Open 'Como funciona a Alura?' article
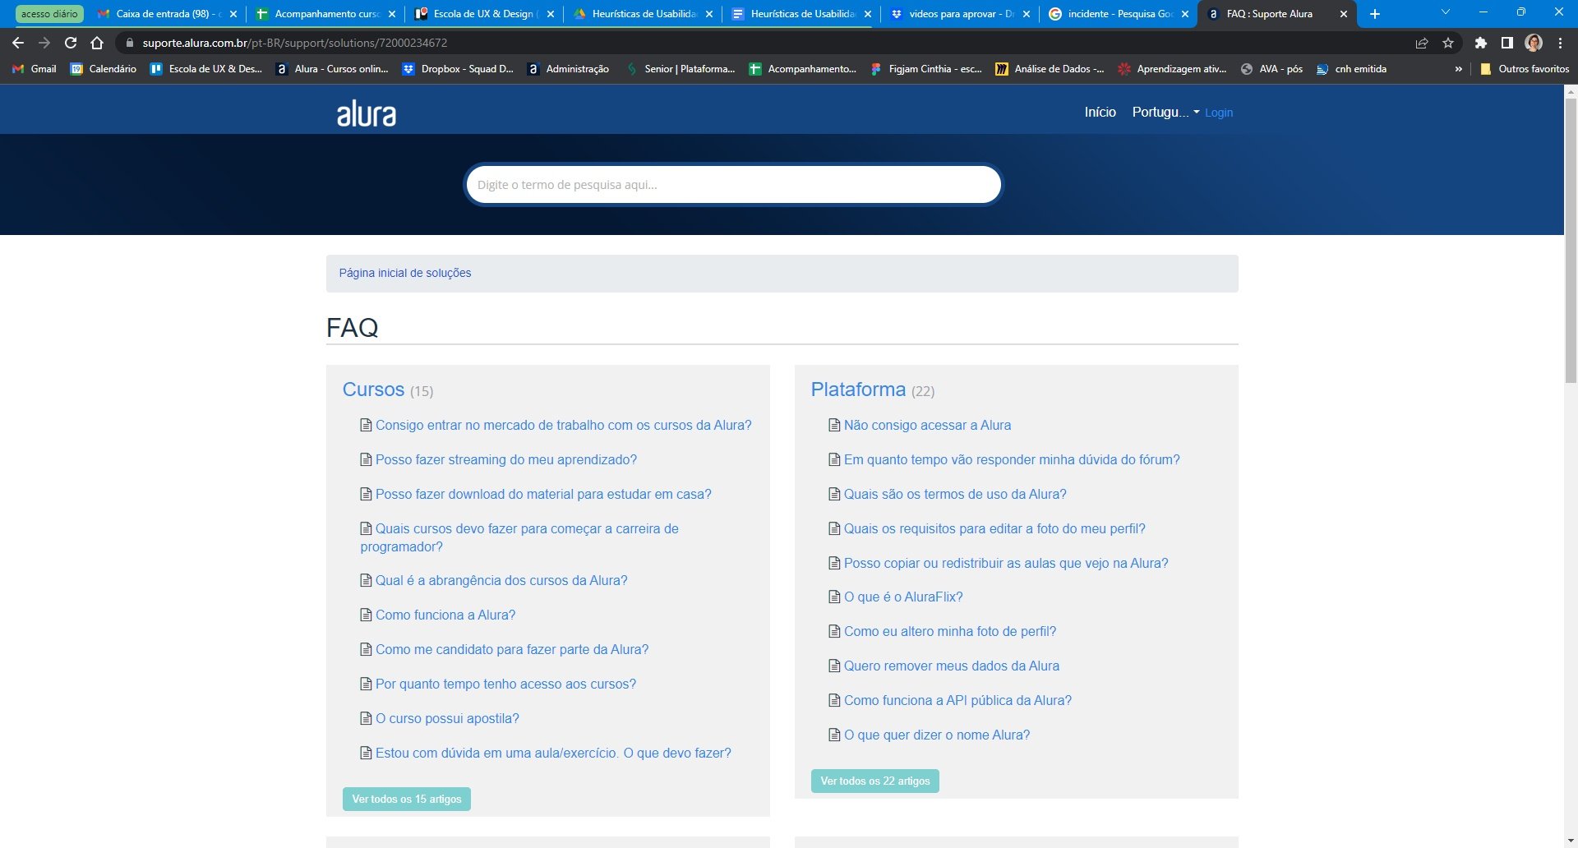 tap(445, 615)
